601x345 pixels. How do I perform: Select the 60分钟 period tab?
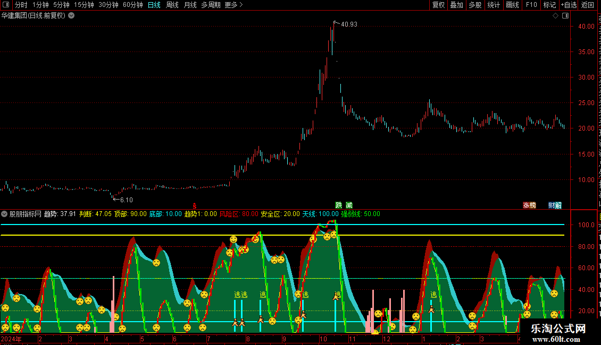(x=132, y=5)
